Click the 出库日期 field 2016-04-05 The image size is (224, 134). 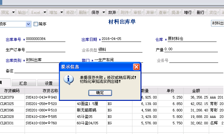[121, 39]
